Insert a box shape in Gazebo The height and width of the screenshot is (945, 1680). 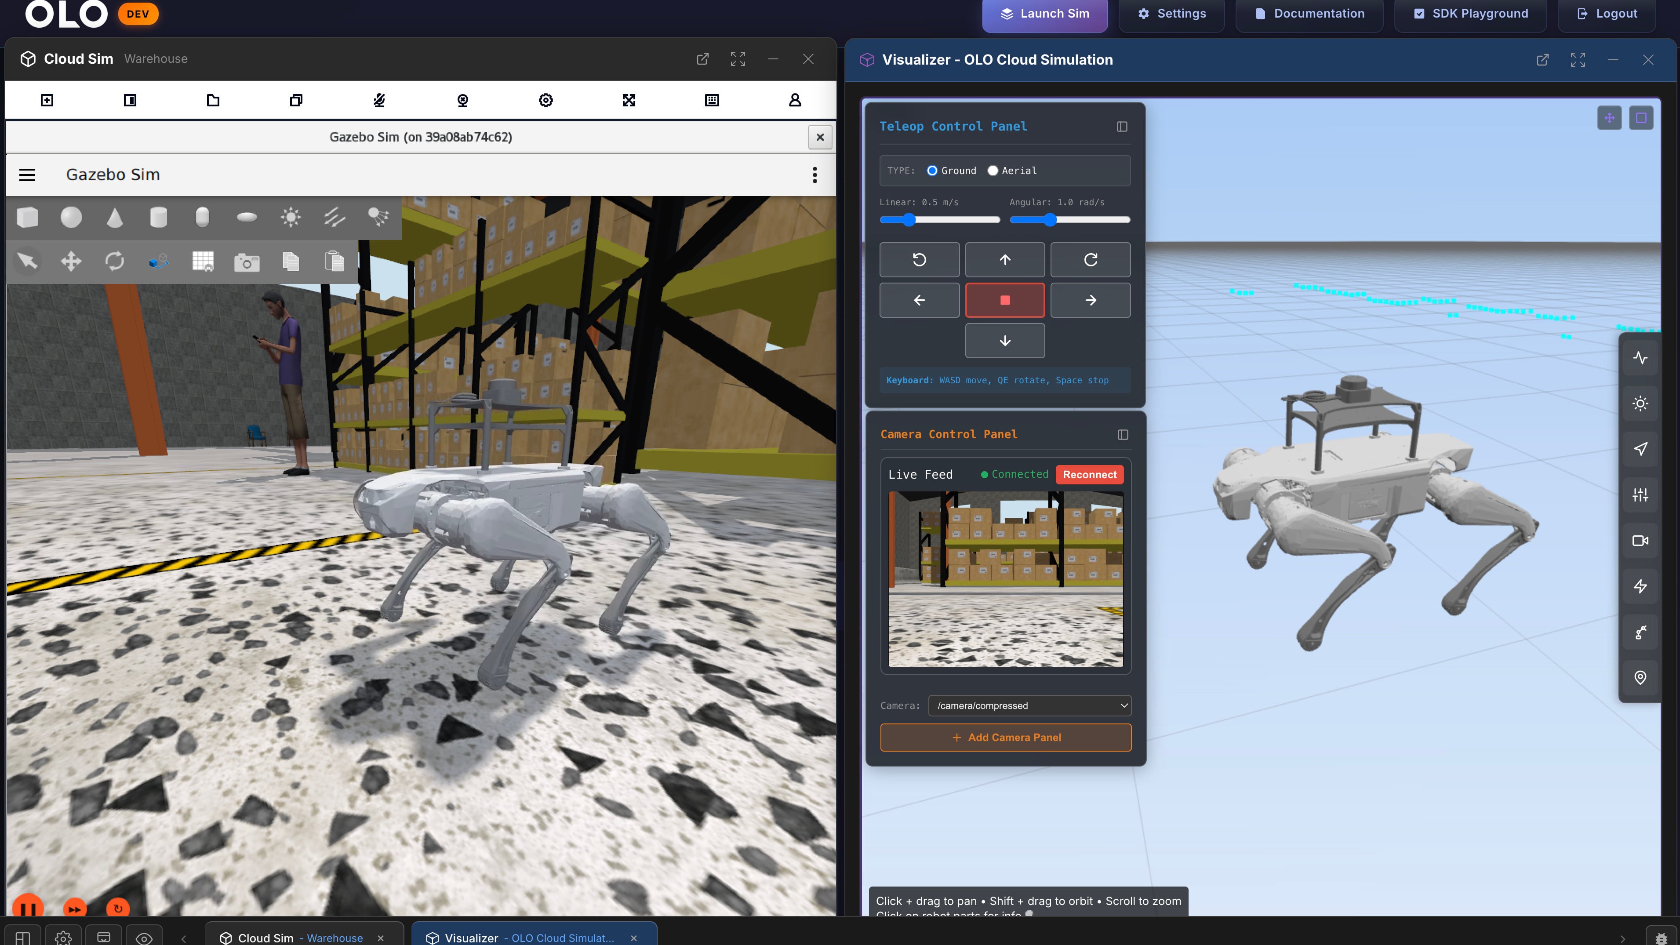point(27,217)
